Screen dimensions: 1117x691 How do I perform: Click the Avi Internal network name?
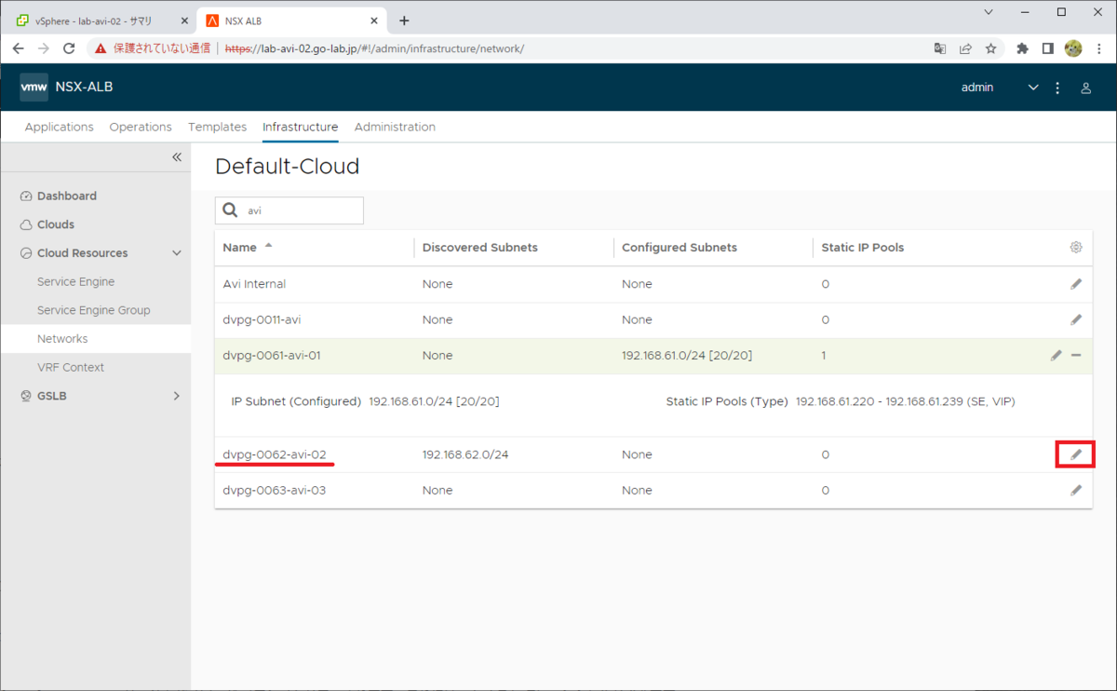pyautogui.click(x=254, y=284)
